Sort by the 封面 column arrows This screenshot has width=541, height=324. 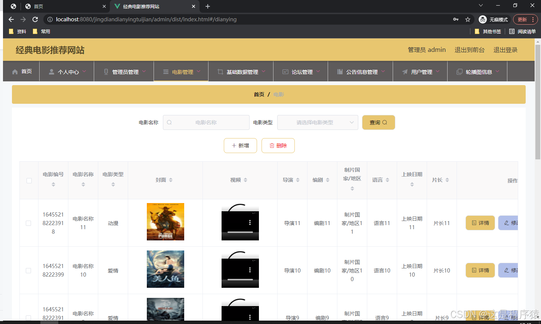point(171,180)
